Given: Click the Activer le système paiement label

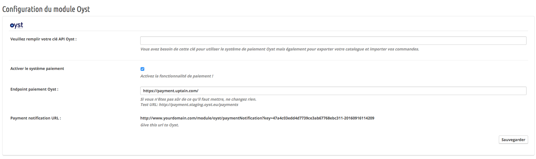Looking at the screenshot, I should point(37,69).
